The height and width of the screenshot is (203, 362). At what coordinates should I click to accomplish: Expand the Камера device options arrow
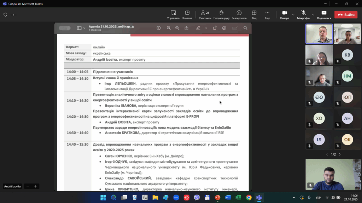(293, 15)
